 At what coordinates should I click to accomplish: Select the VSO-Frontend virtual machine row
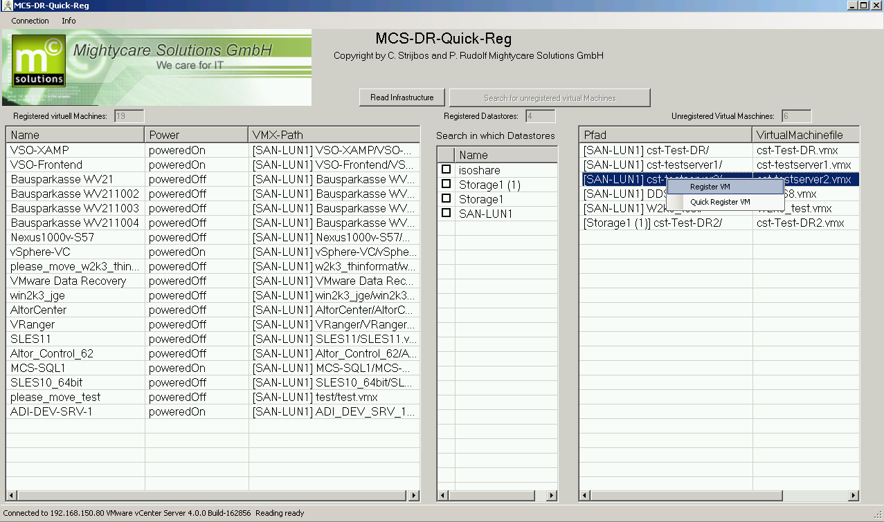click(x=213, y=165)
